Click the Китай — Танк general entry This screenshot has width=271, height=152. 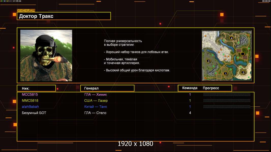(x=96, y=107)
